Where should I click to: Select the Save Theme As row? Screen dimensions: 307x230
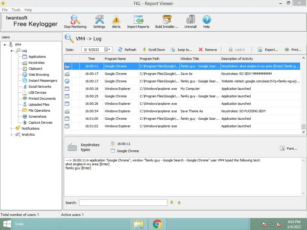coord(182,111)
